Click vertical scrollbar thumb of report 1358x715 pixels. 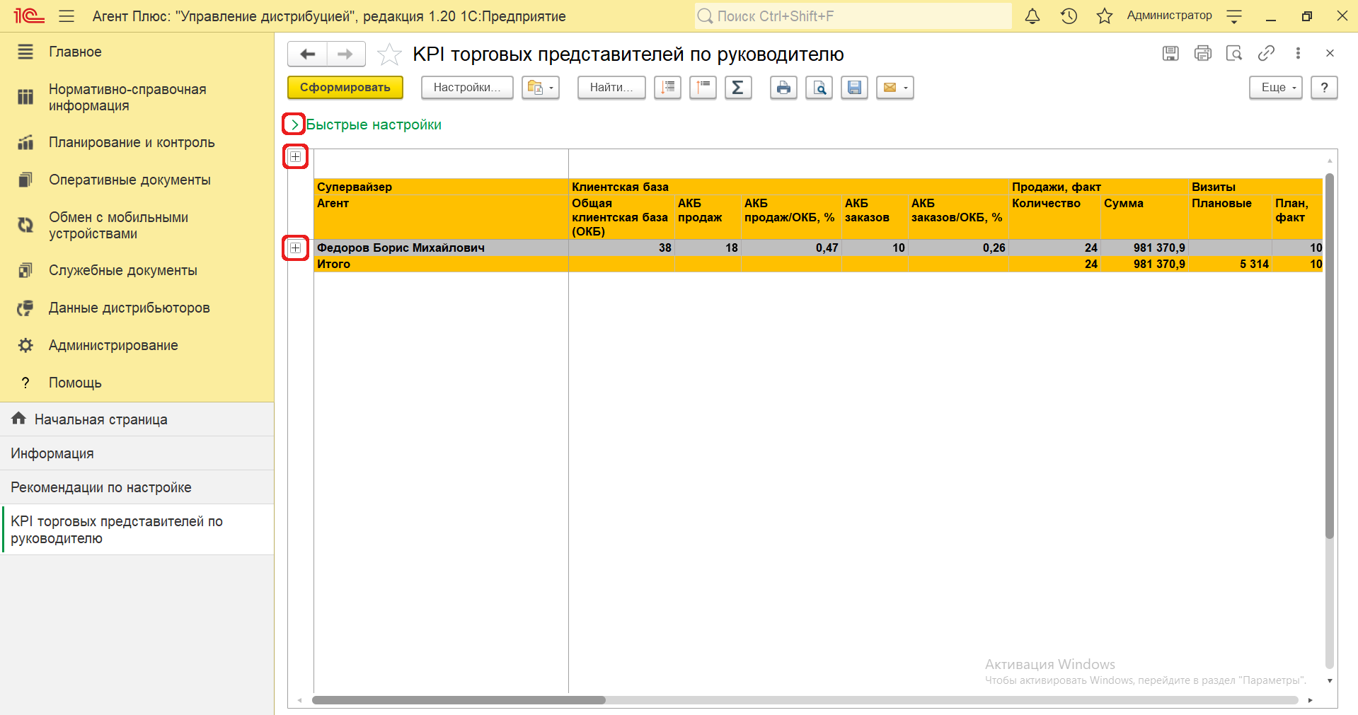tap(1330, 356)
